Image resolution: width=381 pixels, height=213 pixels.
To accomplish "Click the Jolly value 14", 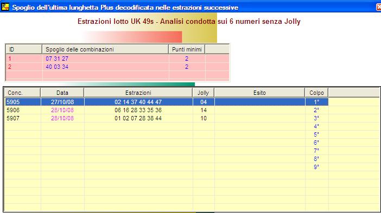I will pos(204,110).
